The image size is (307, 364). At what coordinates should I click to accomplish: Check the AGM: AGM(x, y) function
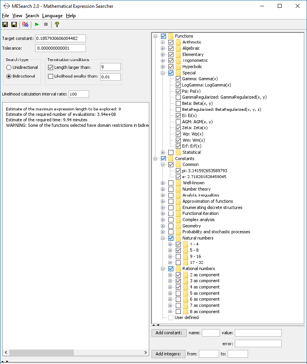(x=178, y=122)
